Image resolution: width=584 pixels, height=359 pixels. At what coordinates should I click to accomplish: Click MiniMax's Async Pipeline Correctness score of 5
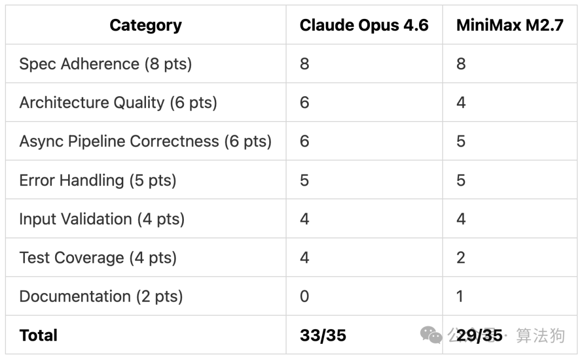(x=461, y=141)
